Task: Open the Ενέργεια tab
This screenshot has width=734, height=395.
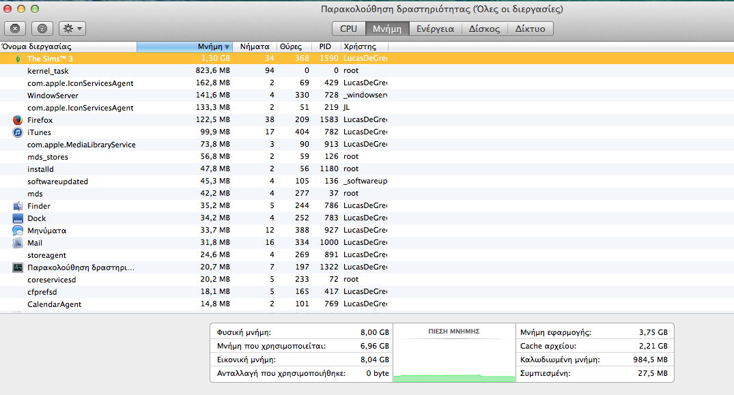Action: click(436, 29)
